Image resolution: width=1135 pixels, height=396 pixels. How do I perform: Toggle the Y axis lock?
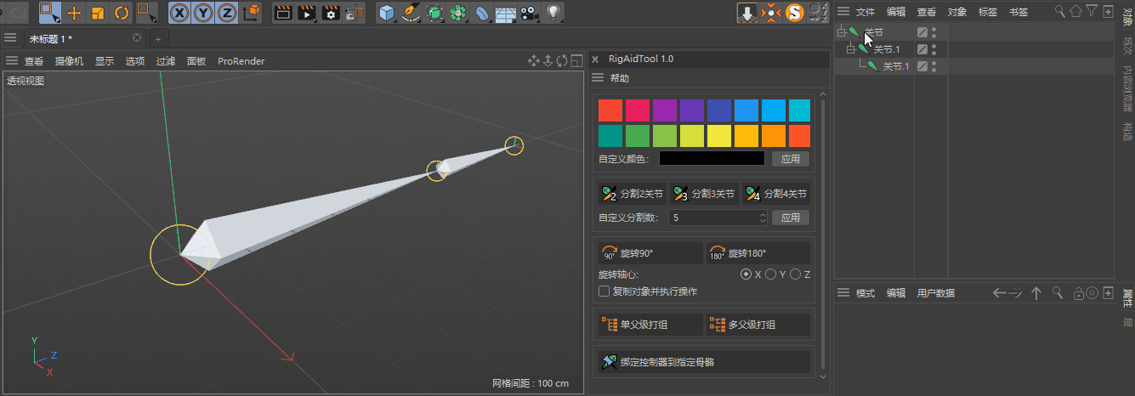pos(204,13)
